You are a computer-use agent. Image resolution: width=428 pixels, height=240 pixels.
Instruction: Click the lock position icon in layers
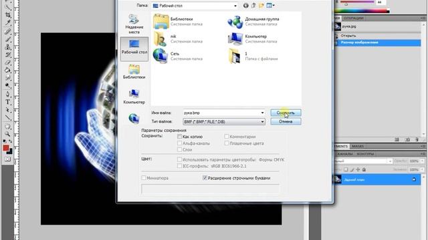358,169
